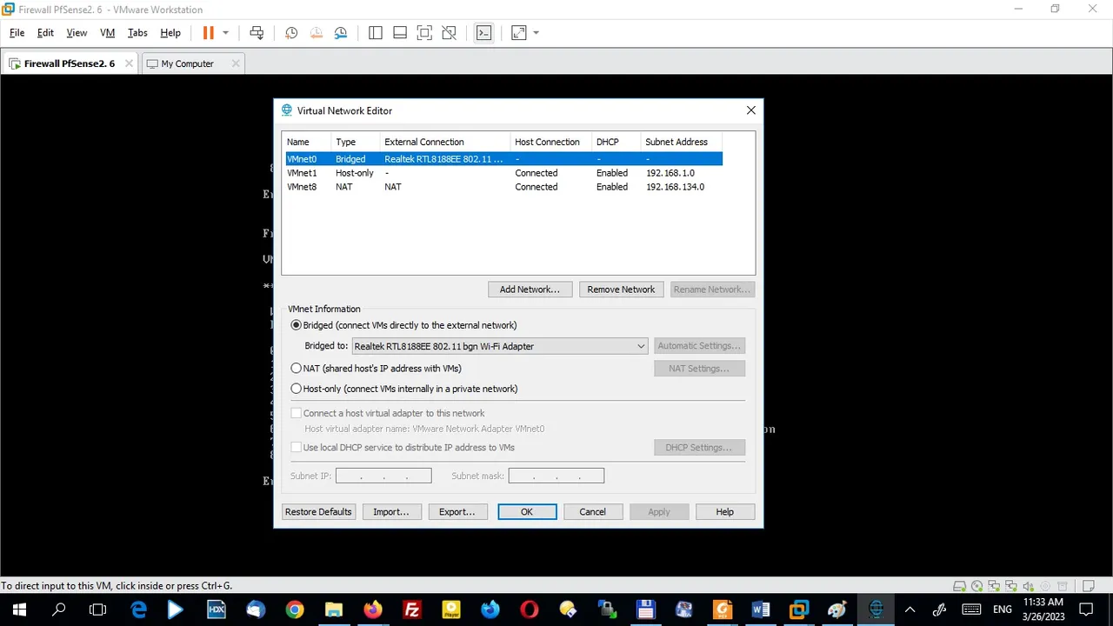Open FileZilla from the taskbar
Screen dimensions: 1113x626
pos(412,609)
